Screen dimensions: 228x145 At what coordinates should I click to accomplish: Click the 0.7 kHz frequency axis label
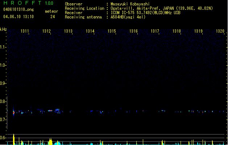point(3,120)
